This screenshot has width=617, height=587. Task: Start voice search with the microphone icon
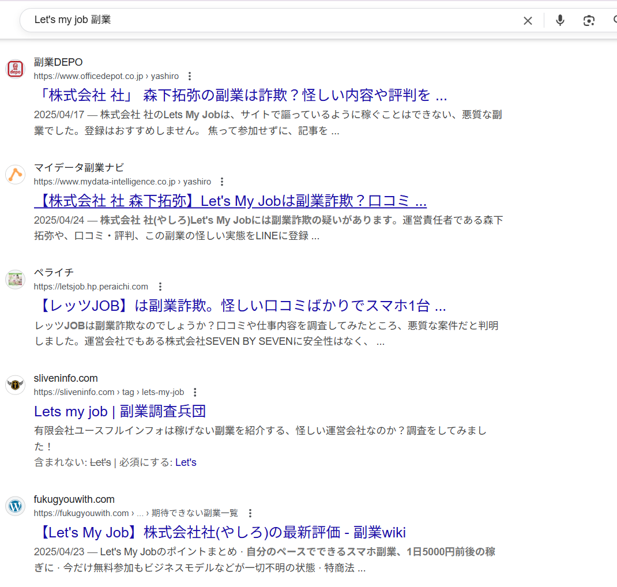559,20
